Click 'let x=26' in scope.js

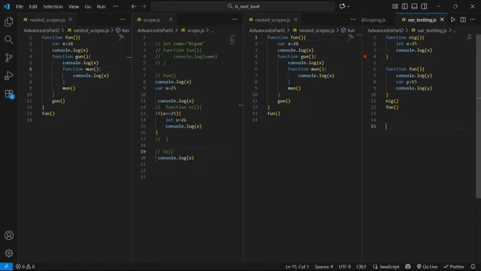point(176,120)
